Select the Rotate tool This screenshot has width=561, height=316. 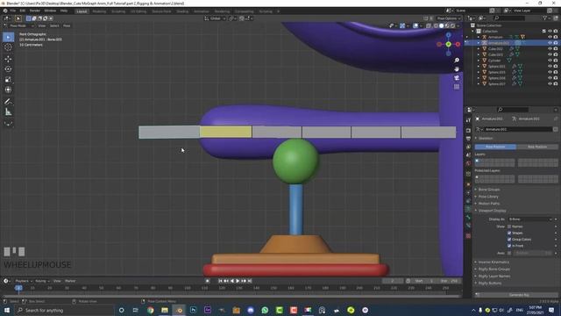pyautogui.click(x=8, y=69)
